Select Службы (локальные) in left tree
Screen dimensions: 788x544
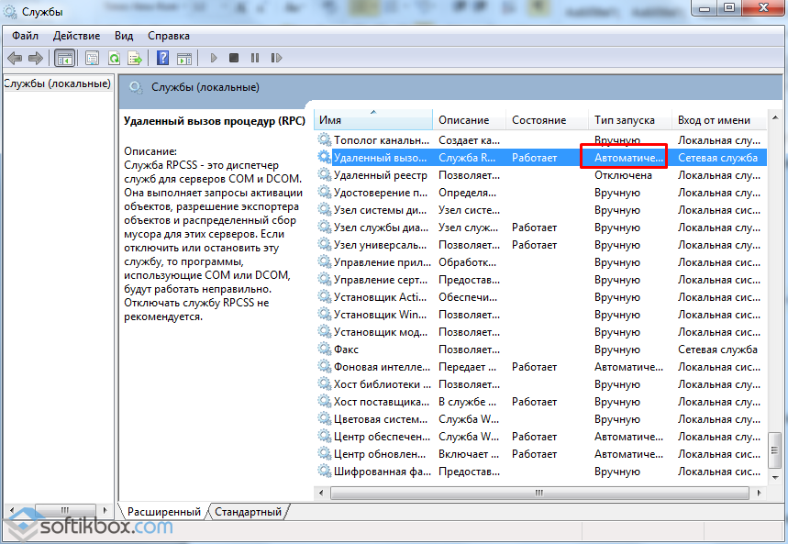point(57,83)
